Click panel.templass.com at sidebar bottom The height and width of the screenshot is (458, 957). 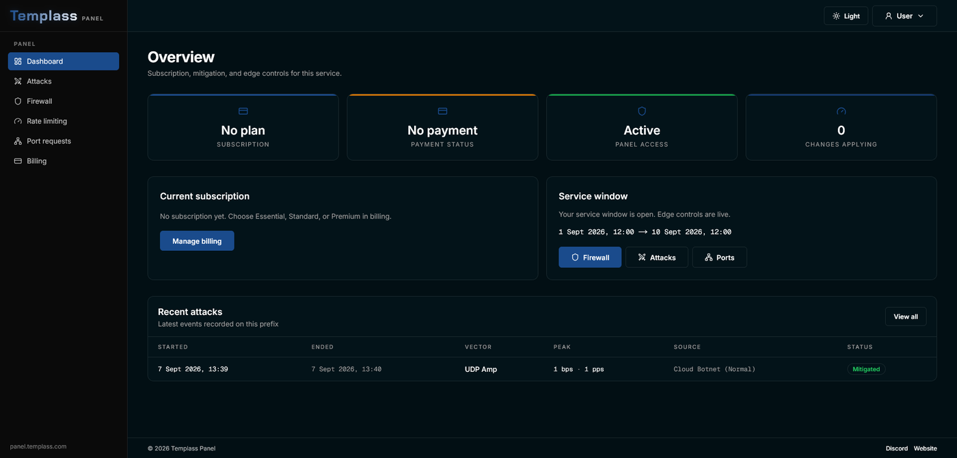coord(38,446)
